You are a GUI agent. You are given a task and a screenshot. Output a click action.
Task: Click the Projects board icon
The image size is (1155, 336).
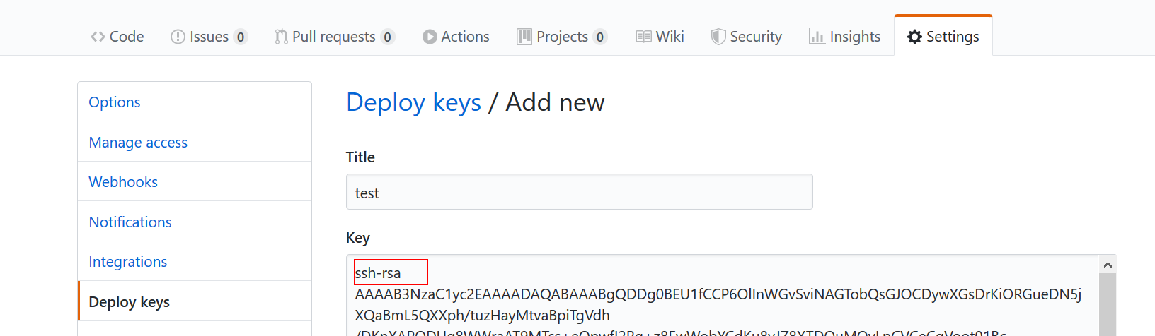(524, 37)
